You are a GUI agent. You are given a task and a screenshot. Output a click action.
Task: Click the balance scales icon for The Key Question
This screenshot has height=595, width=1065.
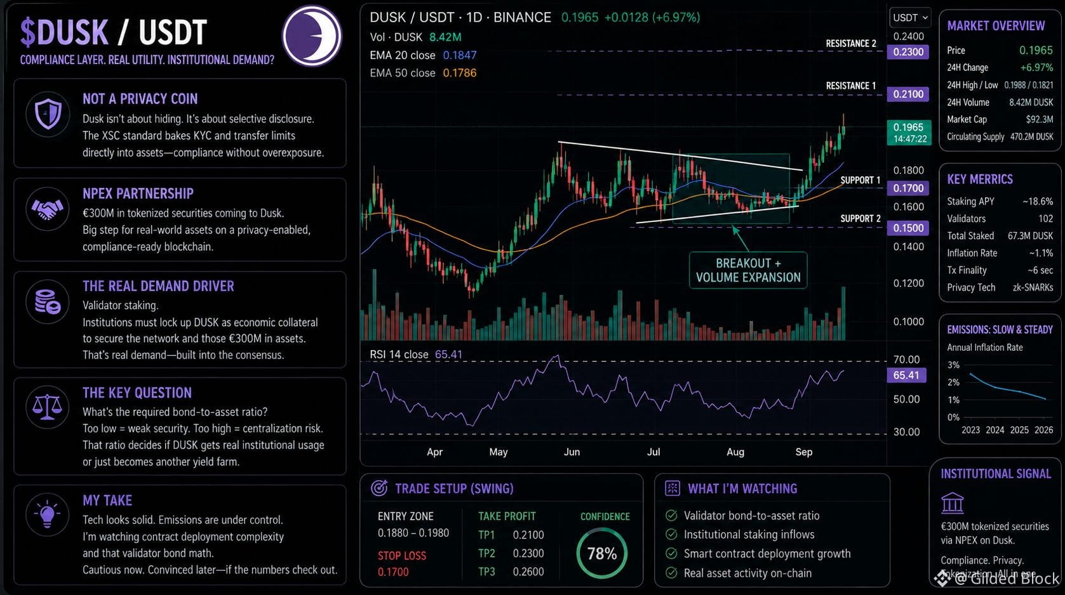(x=48, y=407)
